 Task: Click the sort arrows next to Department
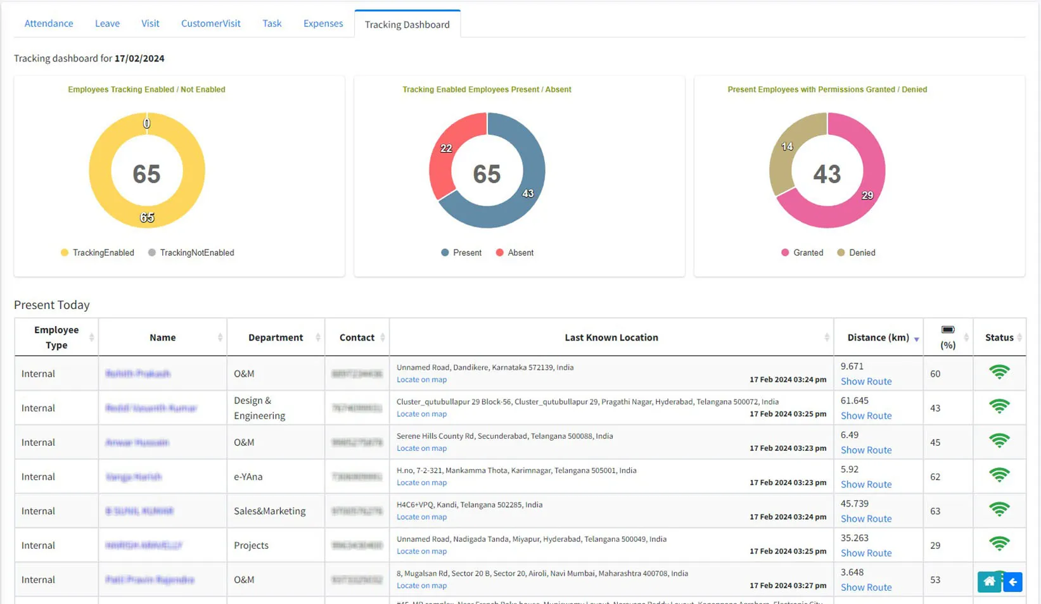317,337
